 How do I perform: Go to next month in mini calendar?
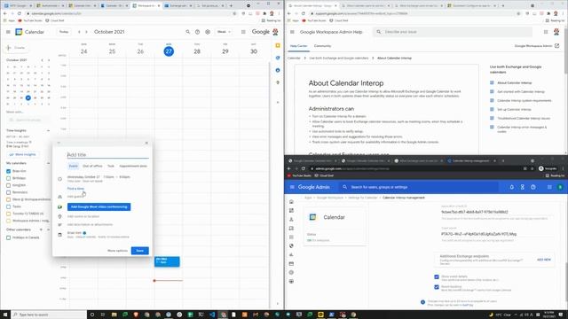click(49, 60)
